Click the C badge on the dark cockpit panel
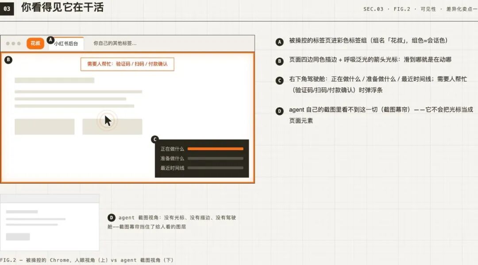This screenshot has height=265, width=478. [x=155, y=139]
